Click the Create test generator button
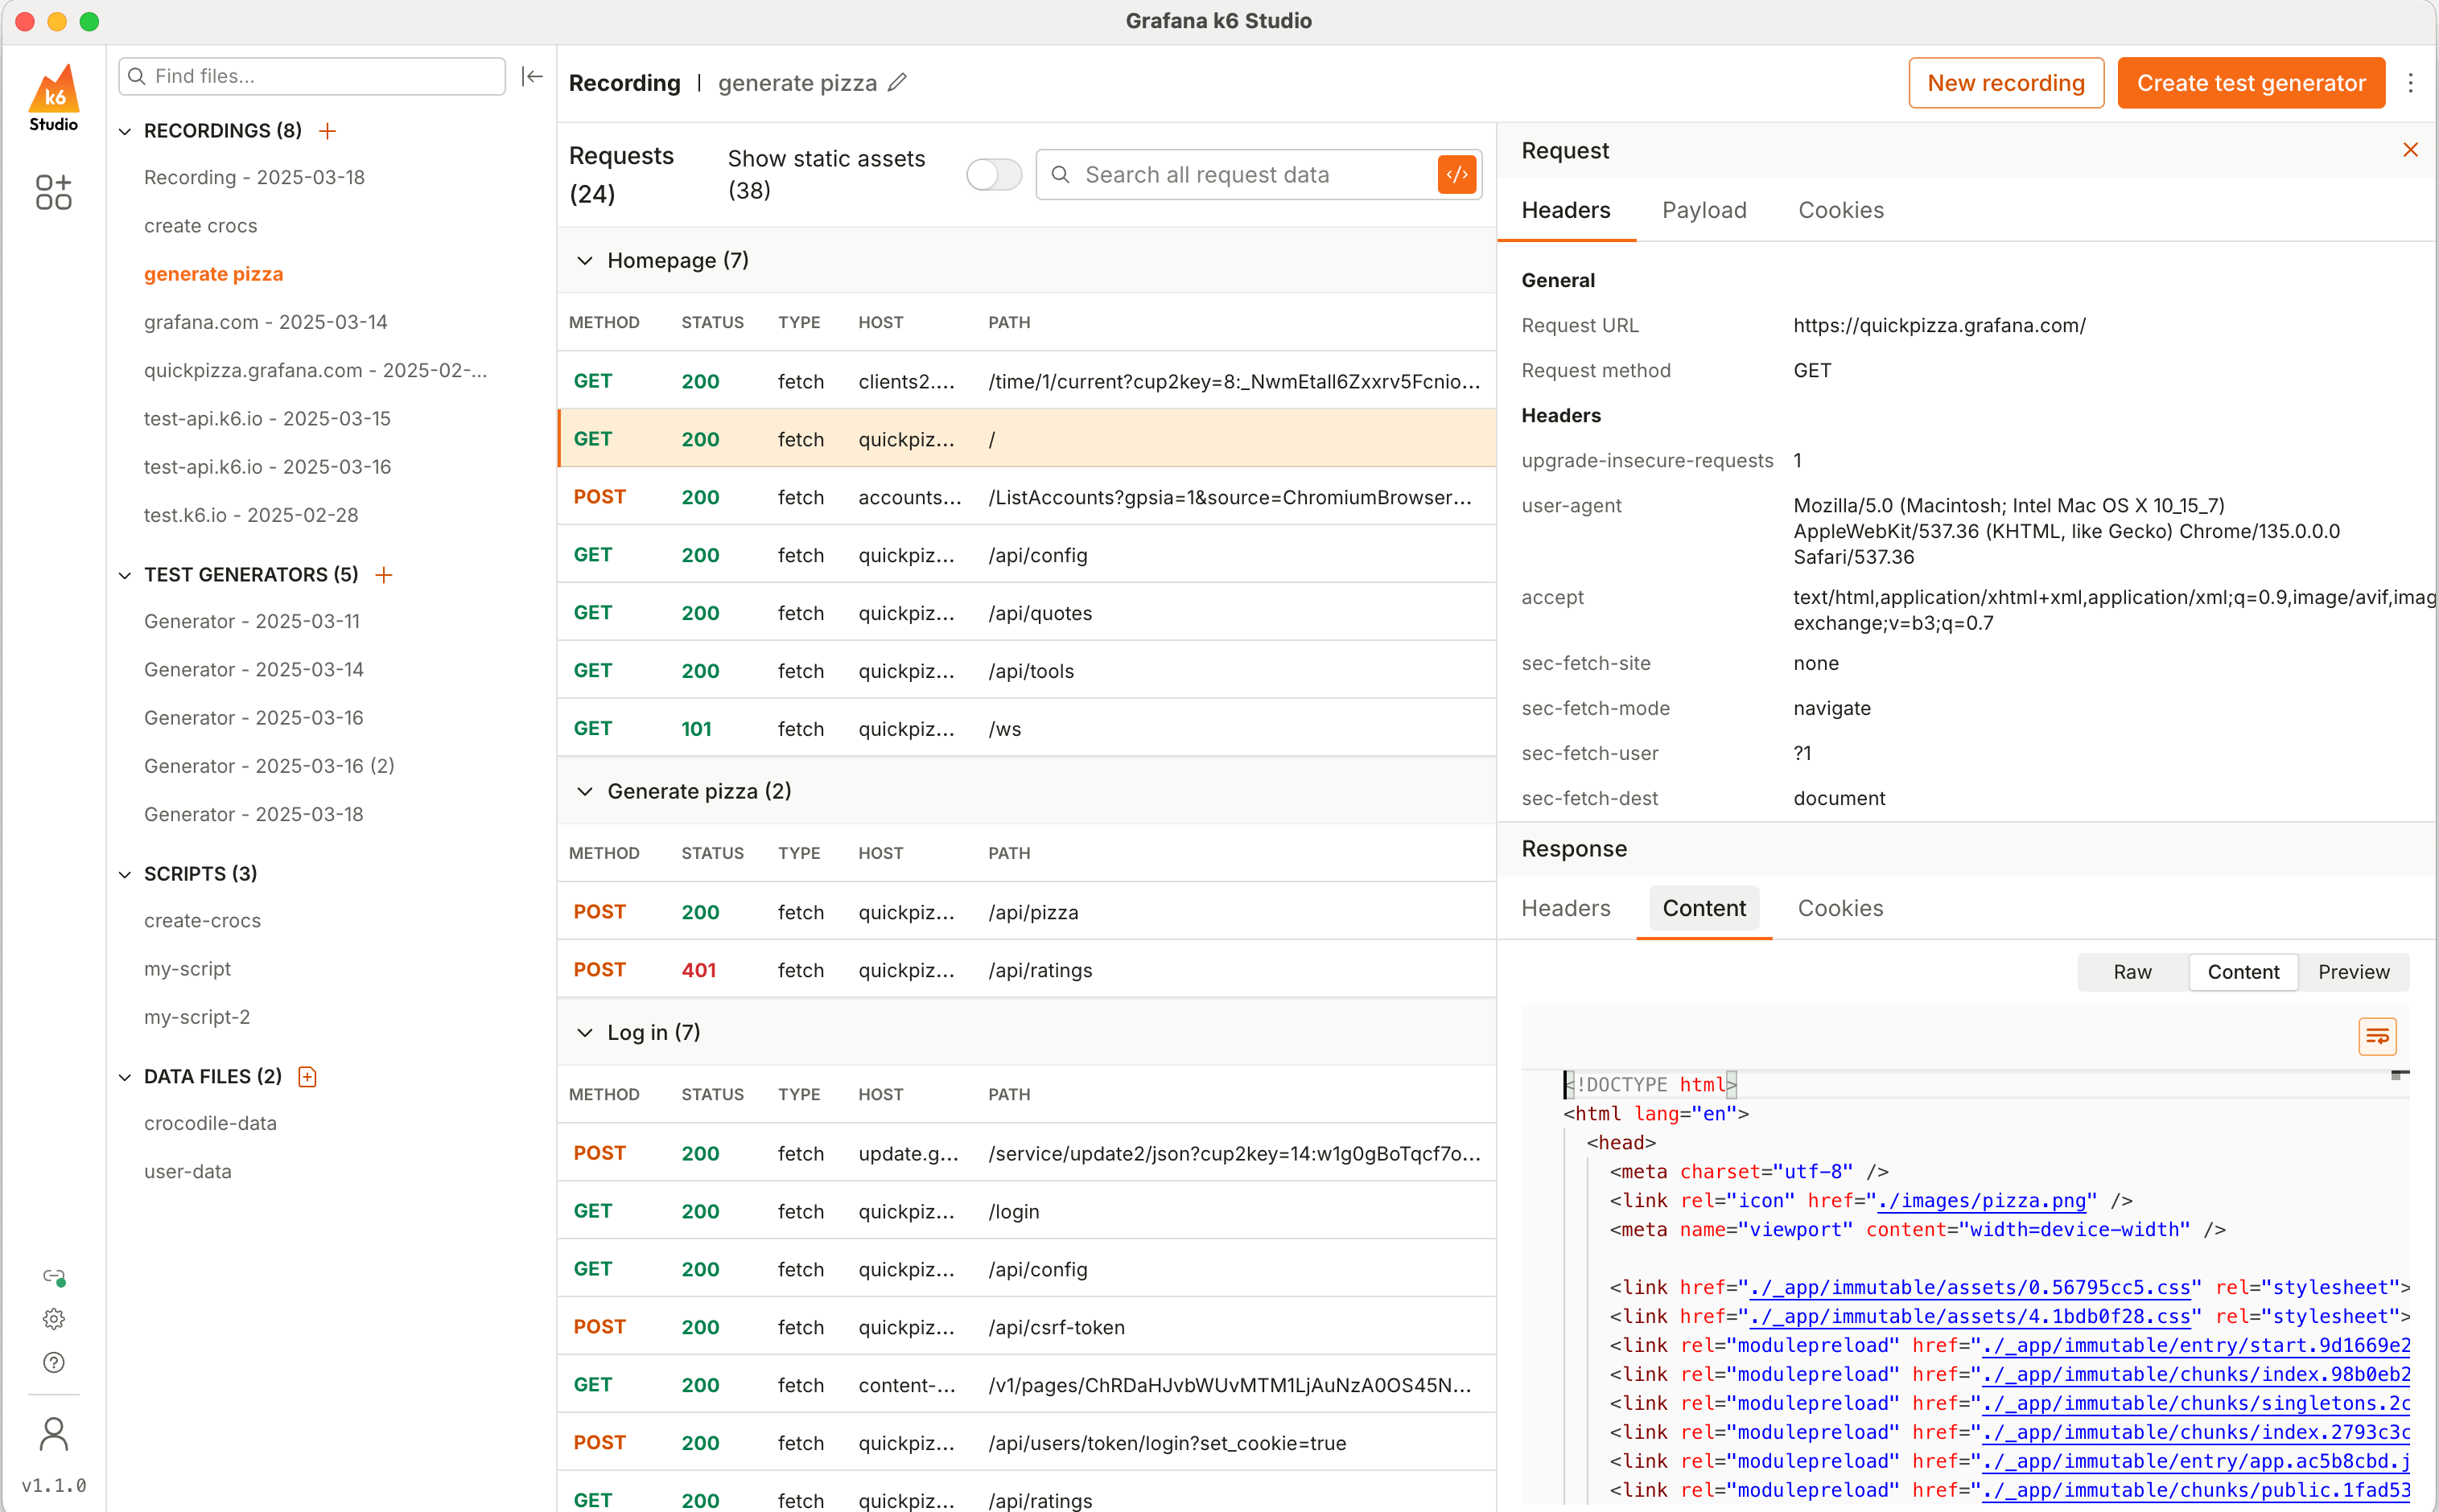Screen dimensions: 2439x1512 [2250, 83]
